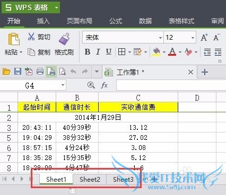Image resolution: width=226 pixels, height=195 pixels.
Task: Decrease indent icon
Action: click(207, 52)
